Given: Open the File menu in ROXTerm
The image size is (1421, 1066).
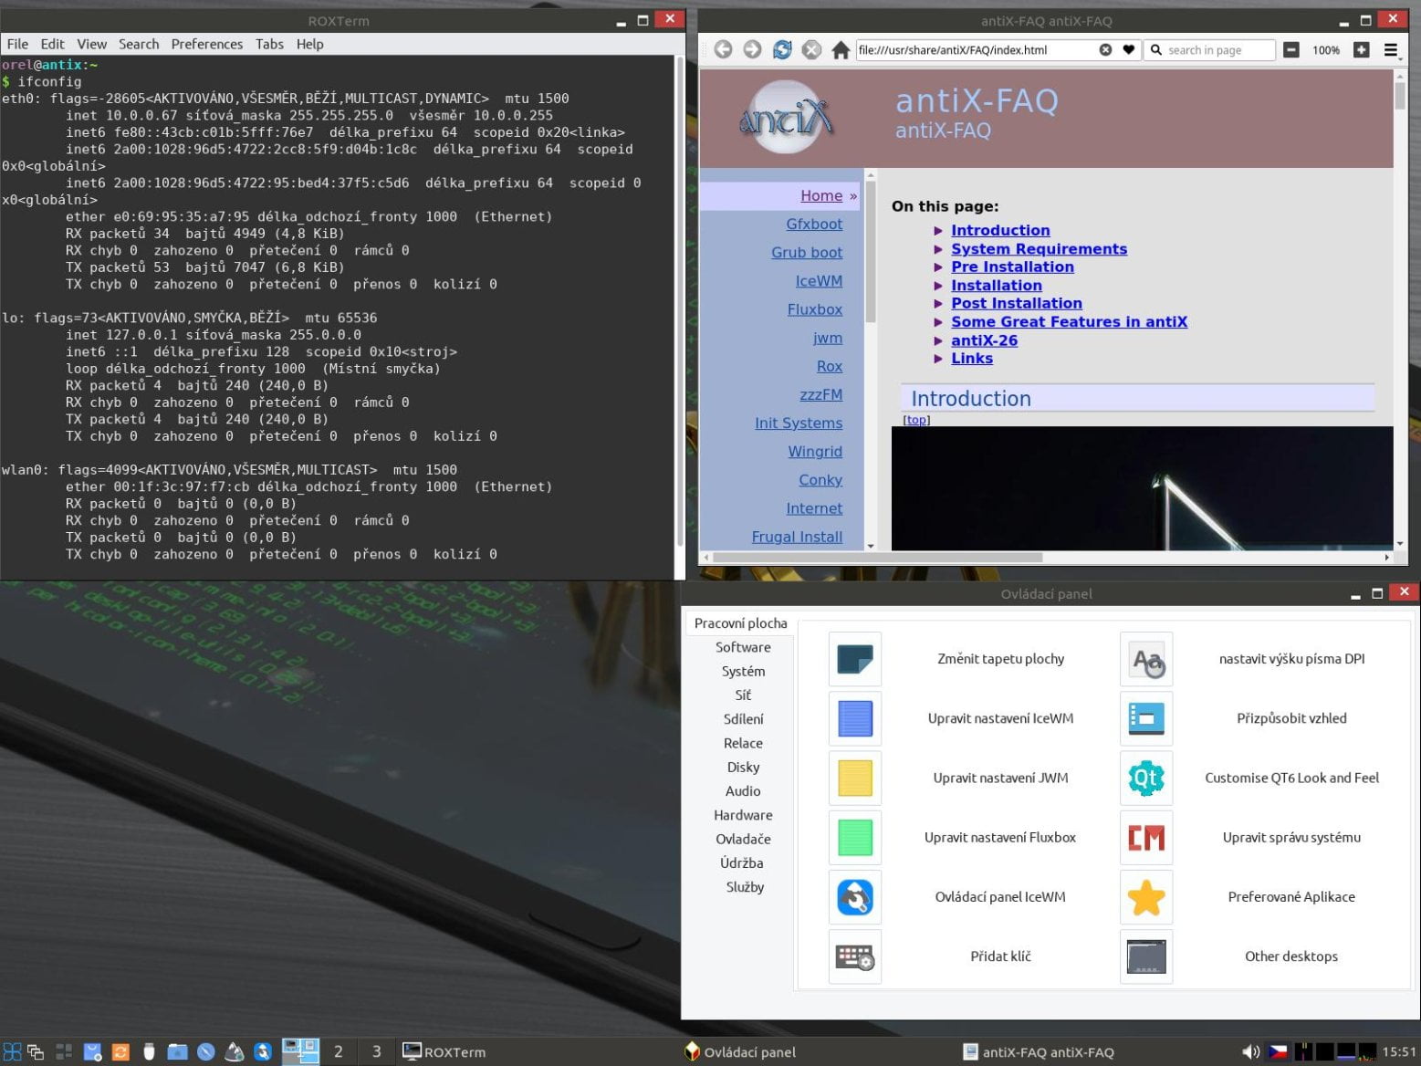Looking at the screenshot, I should point(17,44).
